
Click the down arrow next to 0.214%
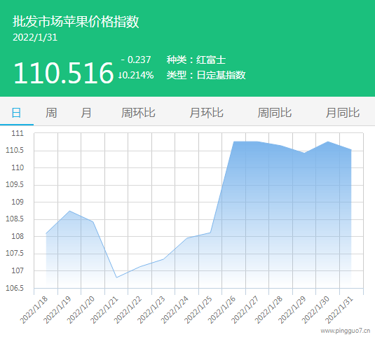point(120,76)
